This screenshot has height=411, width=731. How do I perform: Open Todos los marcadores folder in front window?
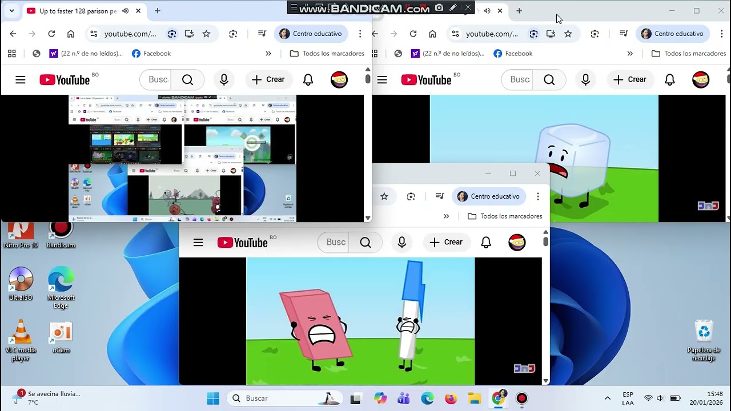(505, 216)
